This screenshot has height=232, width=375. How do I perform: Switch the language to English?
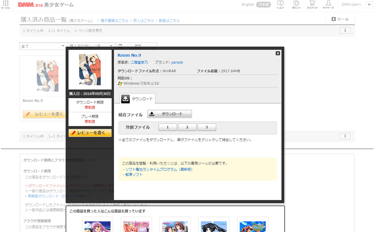coord(247,5)
